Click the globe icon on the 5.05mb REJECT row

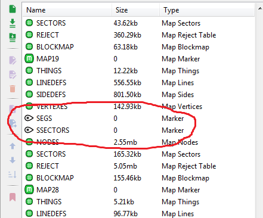[x=29, y=166]
